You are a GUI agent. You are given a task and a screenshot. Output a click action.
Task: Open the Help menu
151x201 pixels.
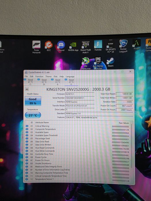[62, 77]
